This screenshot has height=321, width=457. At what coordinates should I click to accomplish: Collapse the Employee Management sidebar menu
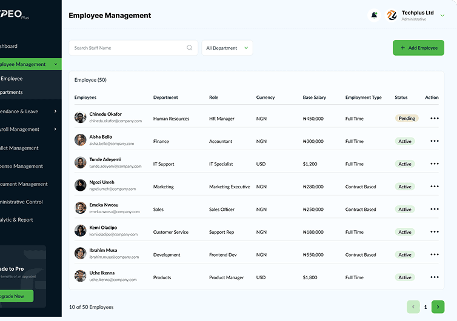(56, 64)
